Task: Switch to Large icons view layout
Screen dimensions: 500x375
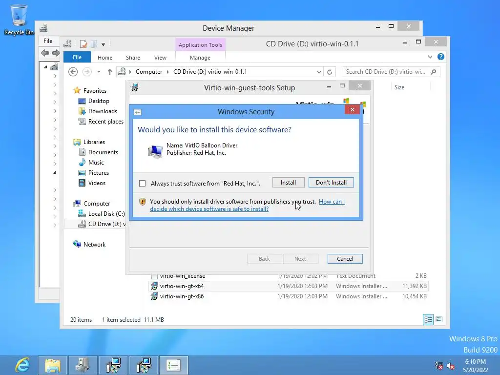Action: pos(439,319)
